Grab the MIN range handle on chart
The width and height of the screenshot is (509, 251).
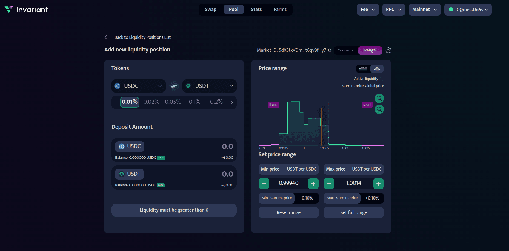pos(273,105)
